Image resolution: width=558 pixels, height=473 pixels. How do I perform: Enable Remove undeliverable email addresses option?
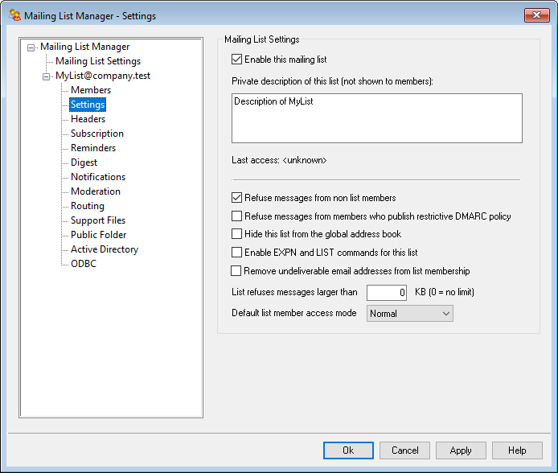pos(236,271)
